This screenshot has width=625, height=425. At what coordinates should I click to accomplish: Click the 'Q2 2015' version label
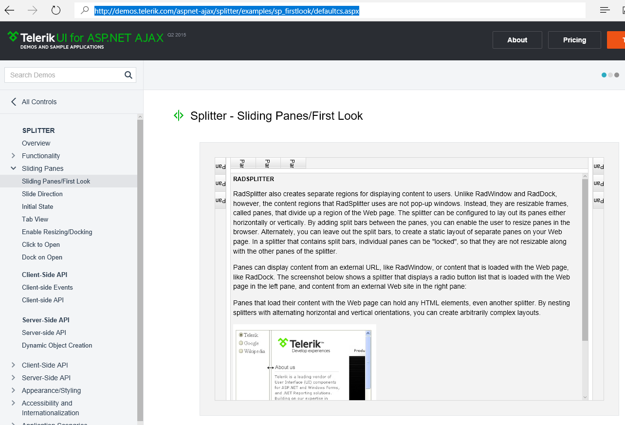[x=177, y=35]
